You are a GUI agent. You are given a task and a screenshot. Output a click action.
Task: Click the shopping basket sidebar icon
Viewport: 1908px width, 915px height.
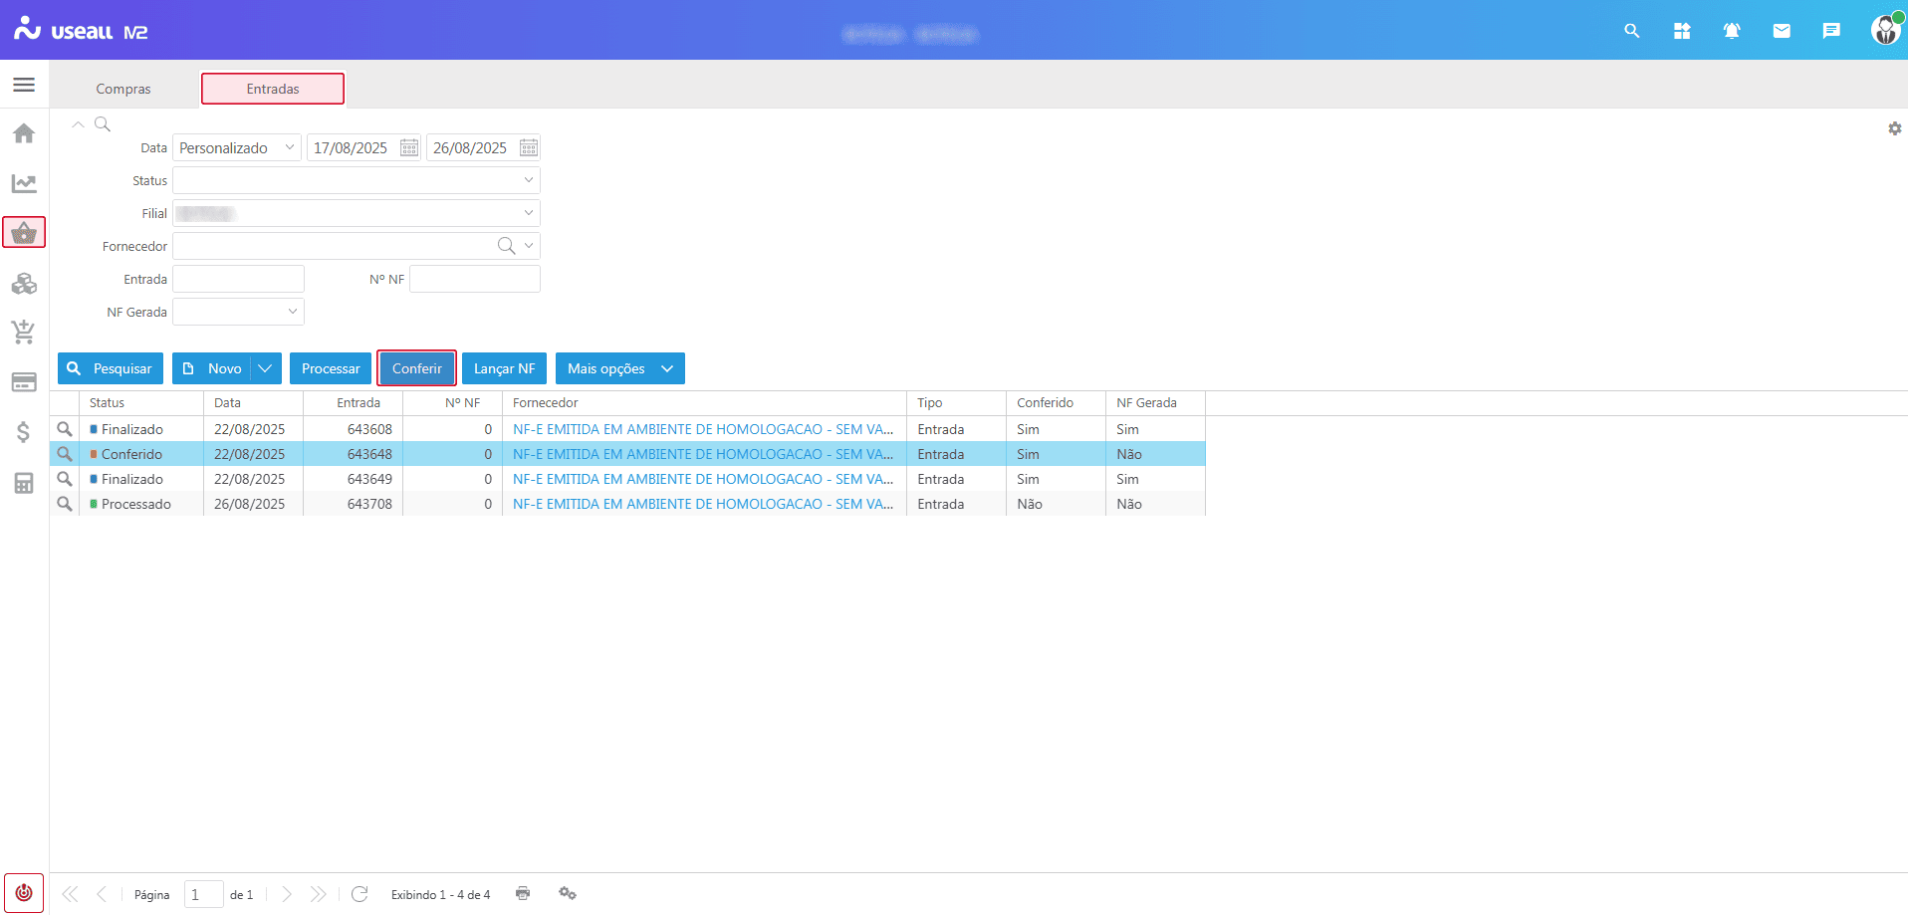24,233
